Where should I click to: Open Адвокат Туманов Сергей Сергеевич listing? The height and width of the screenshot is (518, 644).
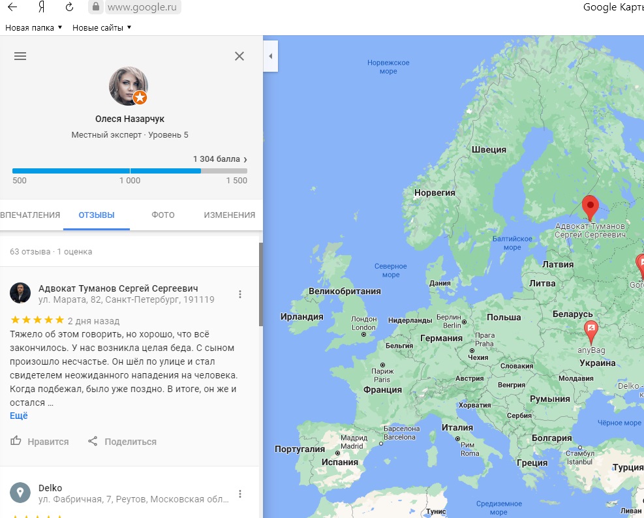tap(118, 288)
